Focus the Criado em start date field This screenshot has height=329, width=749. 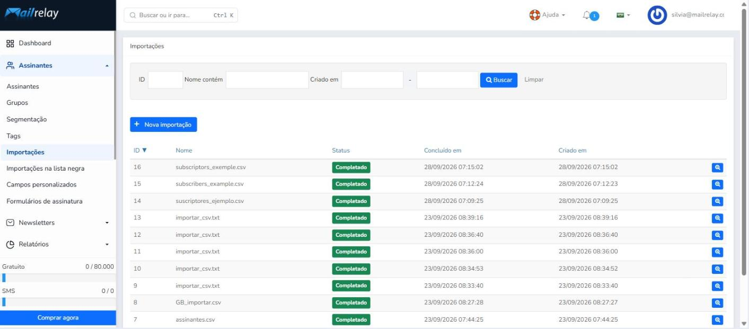(x=372, y=80)
